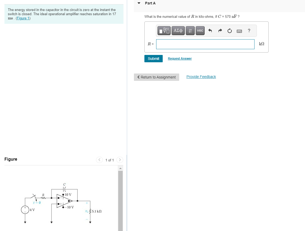The width and height of the screenshot is (305, 231).
Task: Open the keyboard shortcuts icon
Action: coord(239,31)
